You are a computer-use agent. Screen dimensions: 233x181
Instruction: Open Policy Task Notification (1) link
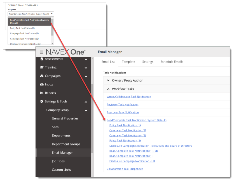click(x=125, y=125)
